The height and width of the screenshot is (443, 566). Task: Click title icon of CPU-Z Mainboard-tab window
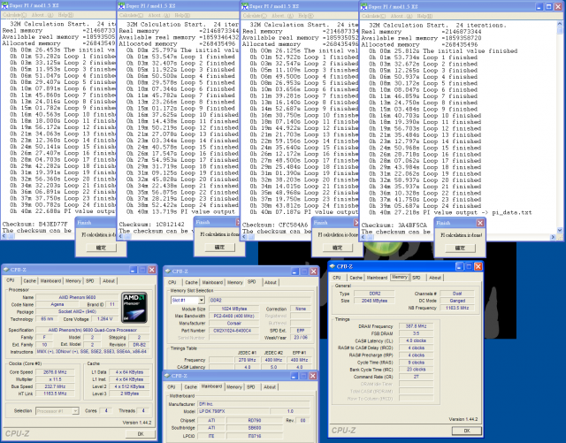coord(167,376)
